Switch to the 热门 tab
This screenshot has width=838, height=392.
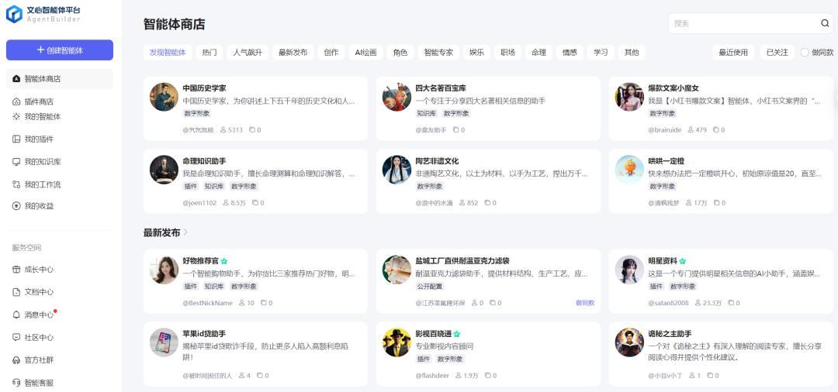[x=209, y=52]
